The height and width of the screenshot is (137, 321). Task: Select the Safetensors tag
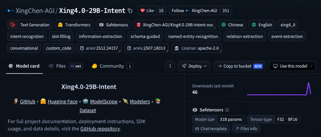114,25
